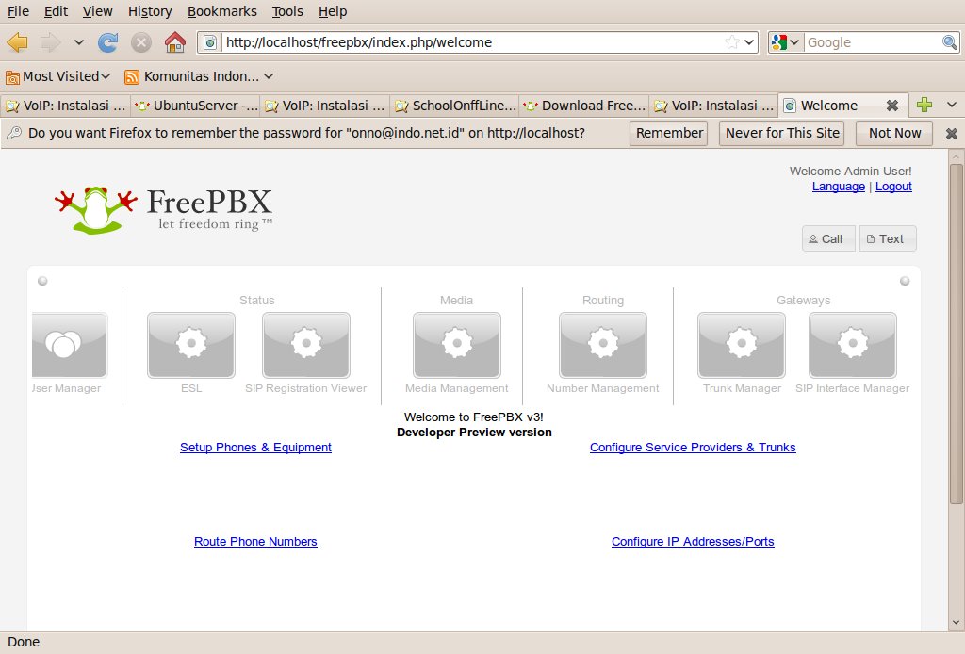Viewport: 965px width, 654px height.
Task: Click the browser Forward arrow
Action: pos(51,42)
